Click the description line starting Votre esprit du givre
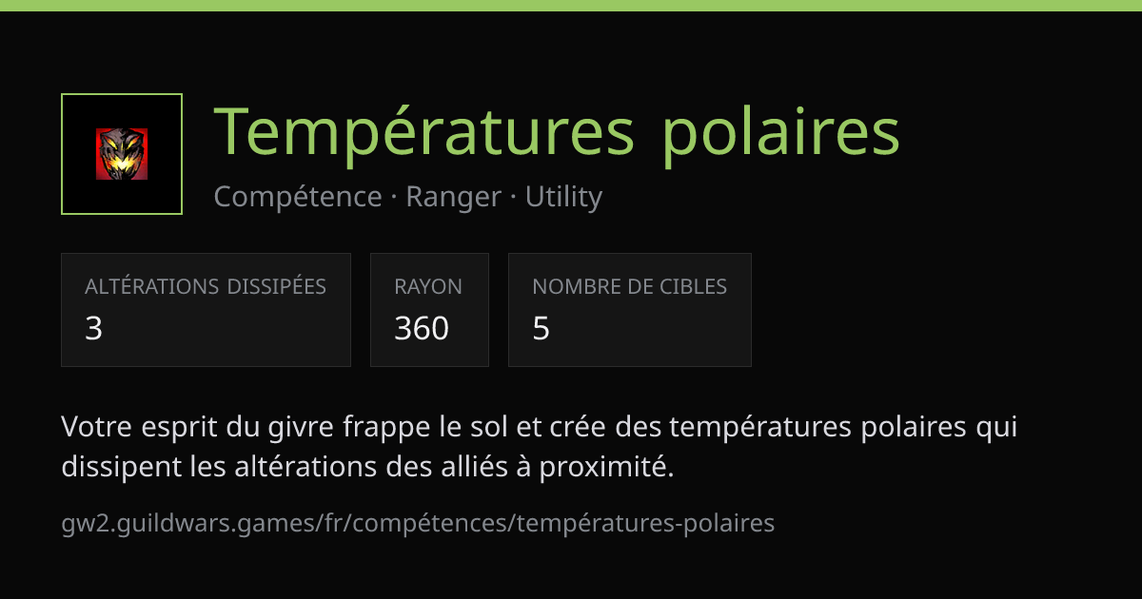The image size is (1142, 599). 540,428
